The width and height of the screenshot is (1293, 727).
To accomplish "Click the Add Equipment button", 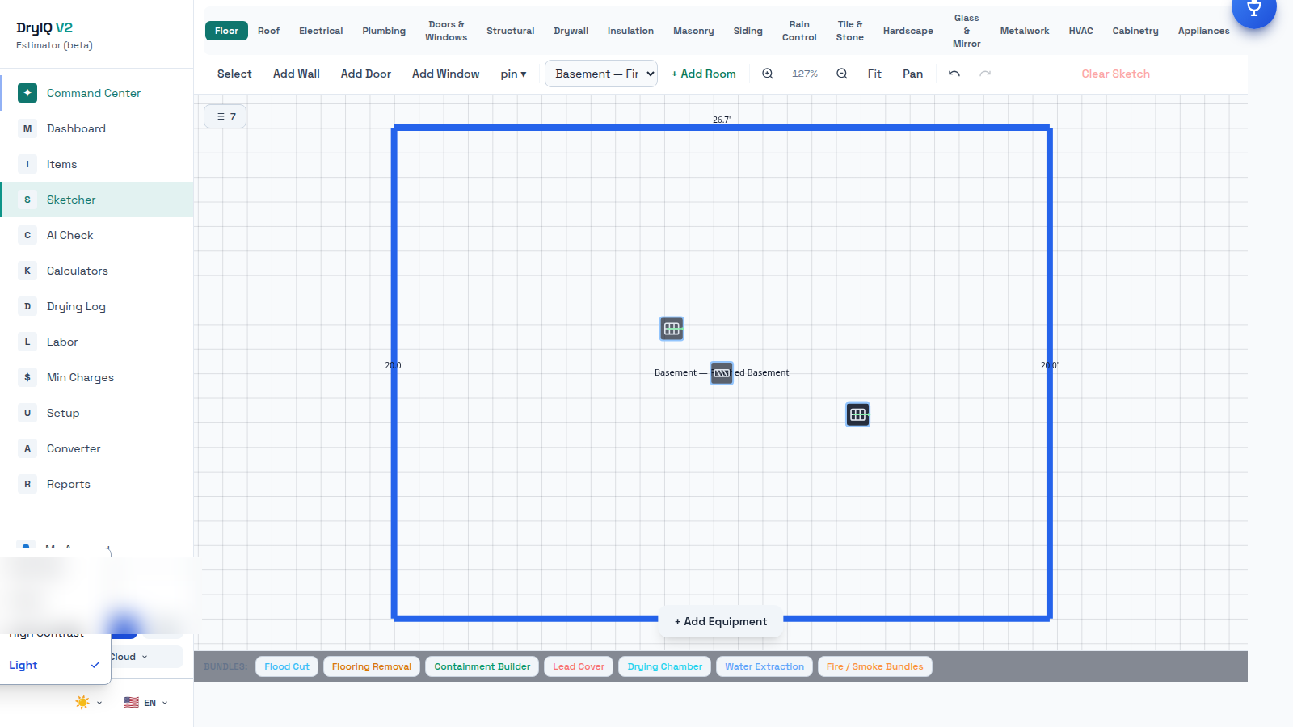I will 721,621.
